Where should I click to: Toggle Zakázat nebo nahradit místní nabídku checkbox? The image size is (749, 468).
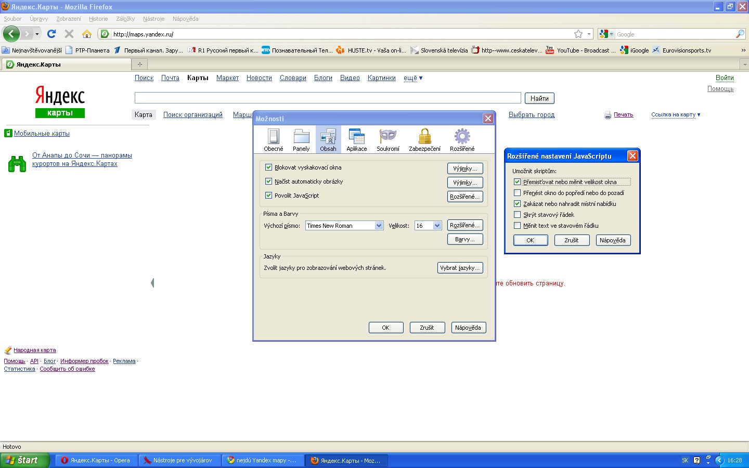(x=517, y=204)
